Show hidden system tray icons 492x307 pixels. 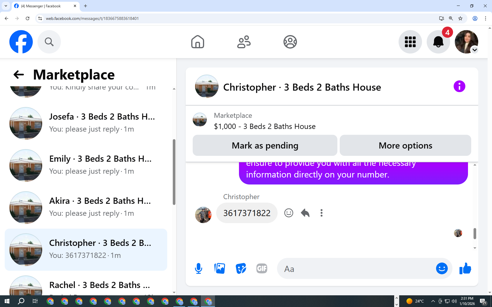point(433,301)
